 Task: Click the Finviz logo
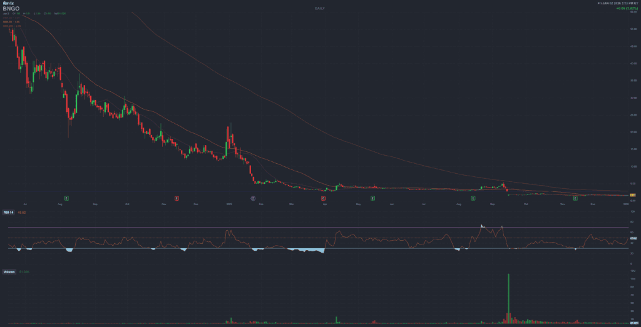pos(8,3)
